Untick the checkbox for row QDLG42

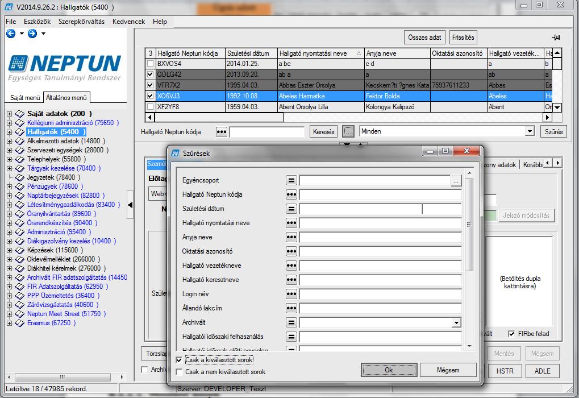click(x=150, y=74)
